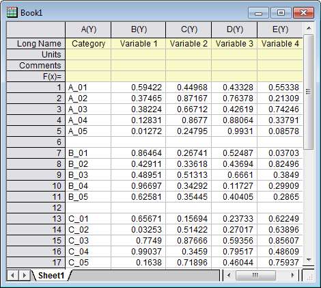Image resolution: width=321 pixels, height=288 pixels.
Task: Click the horizontal scrollbar thumb
Action: pos(255,275)
